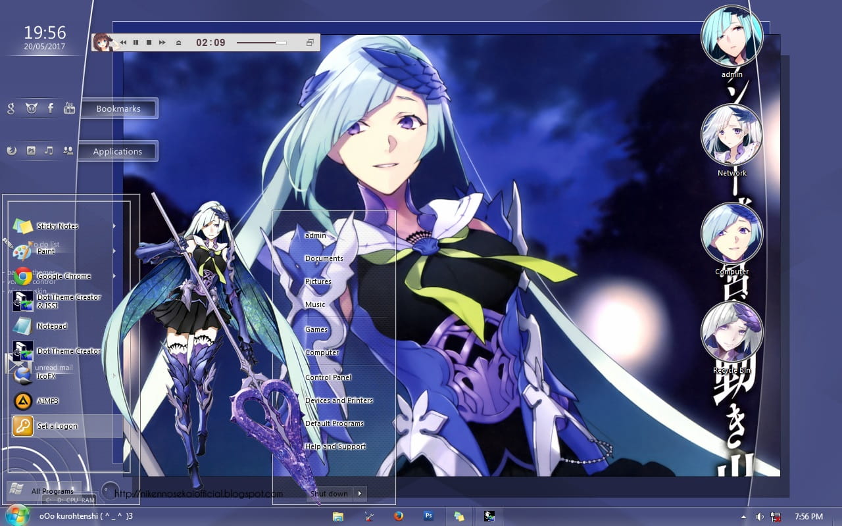Open Documents from the Start menu
Screen dimensions: 842x526
tap(325, 258)
